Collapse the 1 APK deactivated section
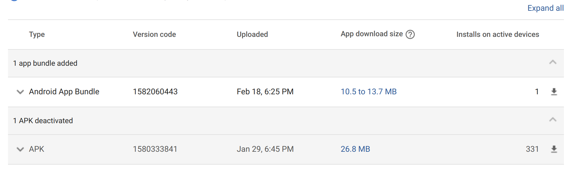Viewport: 567px width, 172px height. (553, 119)
